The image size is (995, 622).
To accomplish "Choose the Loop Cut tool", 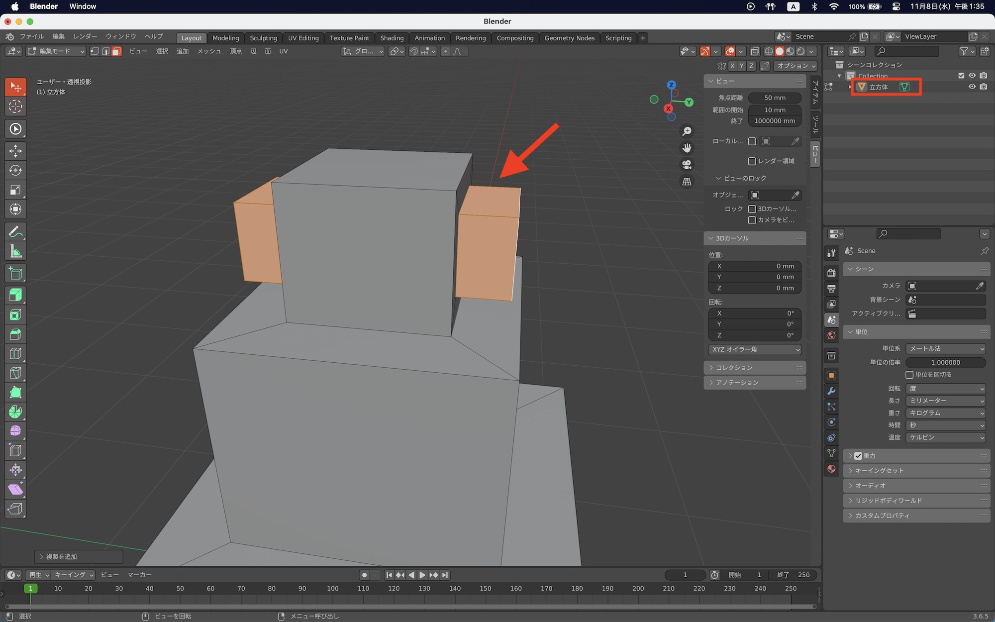I will coord(15,354).
